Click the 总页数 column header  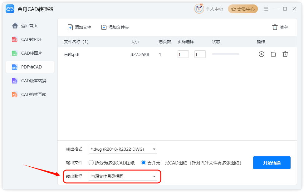coord(165,42)
